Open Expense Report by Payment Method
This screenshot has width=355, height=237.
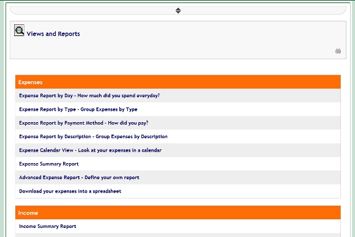84,123
